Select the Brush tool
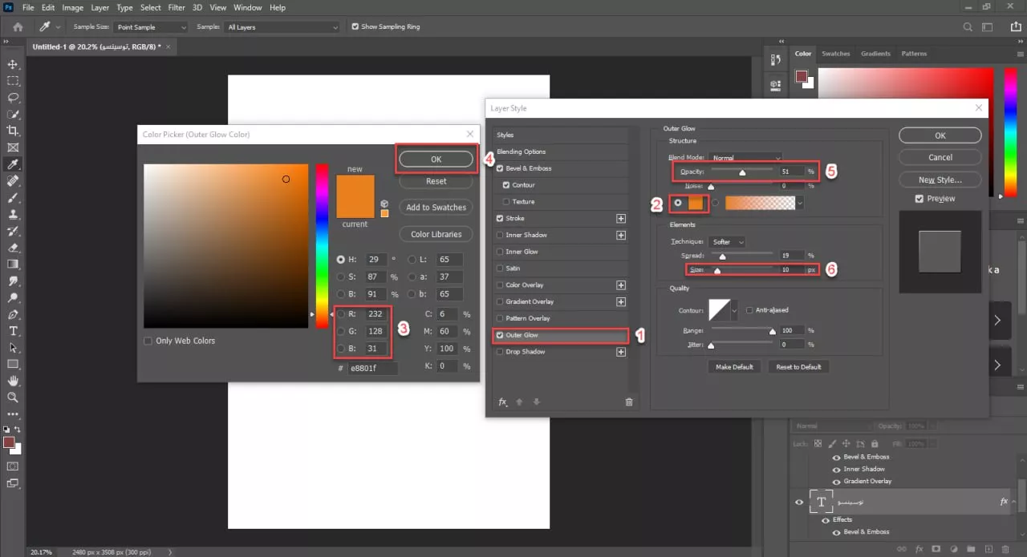1027x557 pixels. [x=13, y=197]
